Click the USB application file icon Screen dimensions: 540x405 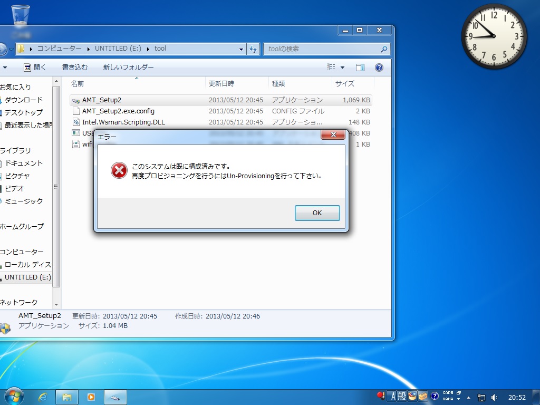tap(76, 133)
